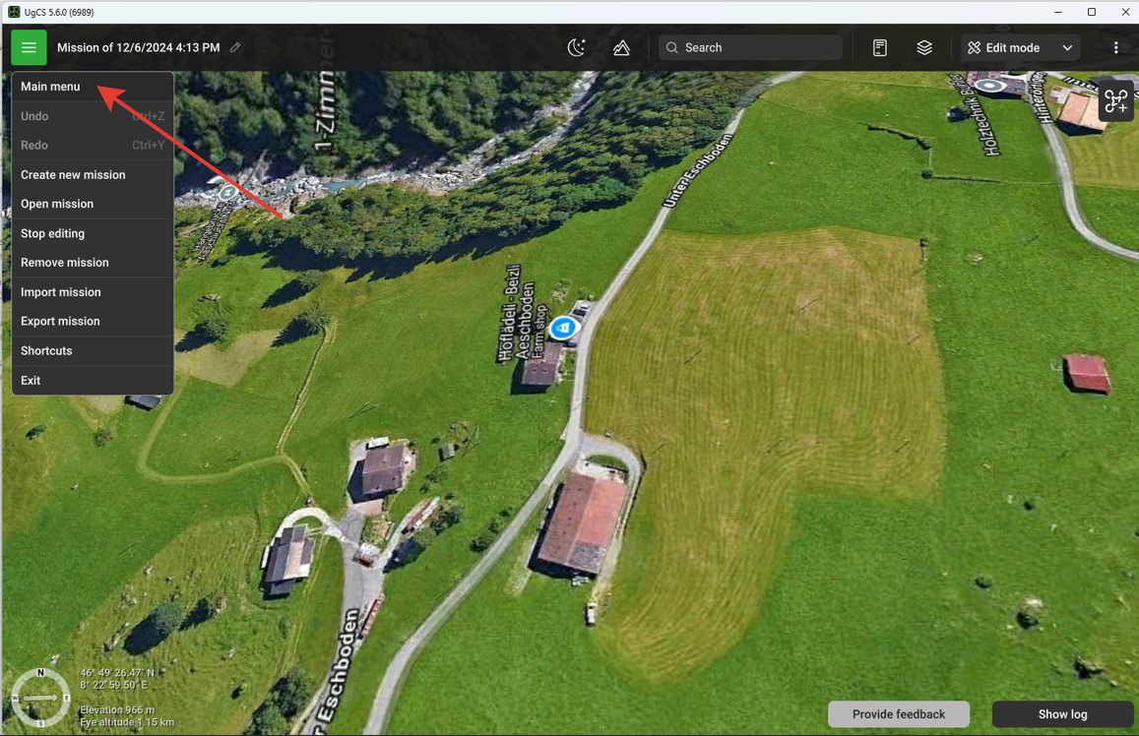Minimize the UgCS window

click(1057, 12)
